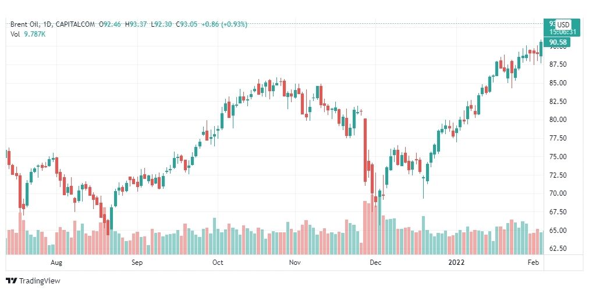Click the Oct label on time axis
589x291 pixels.
[218, 263]
